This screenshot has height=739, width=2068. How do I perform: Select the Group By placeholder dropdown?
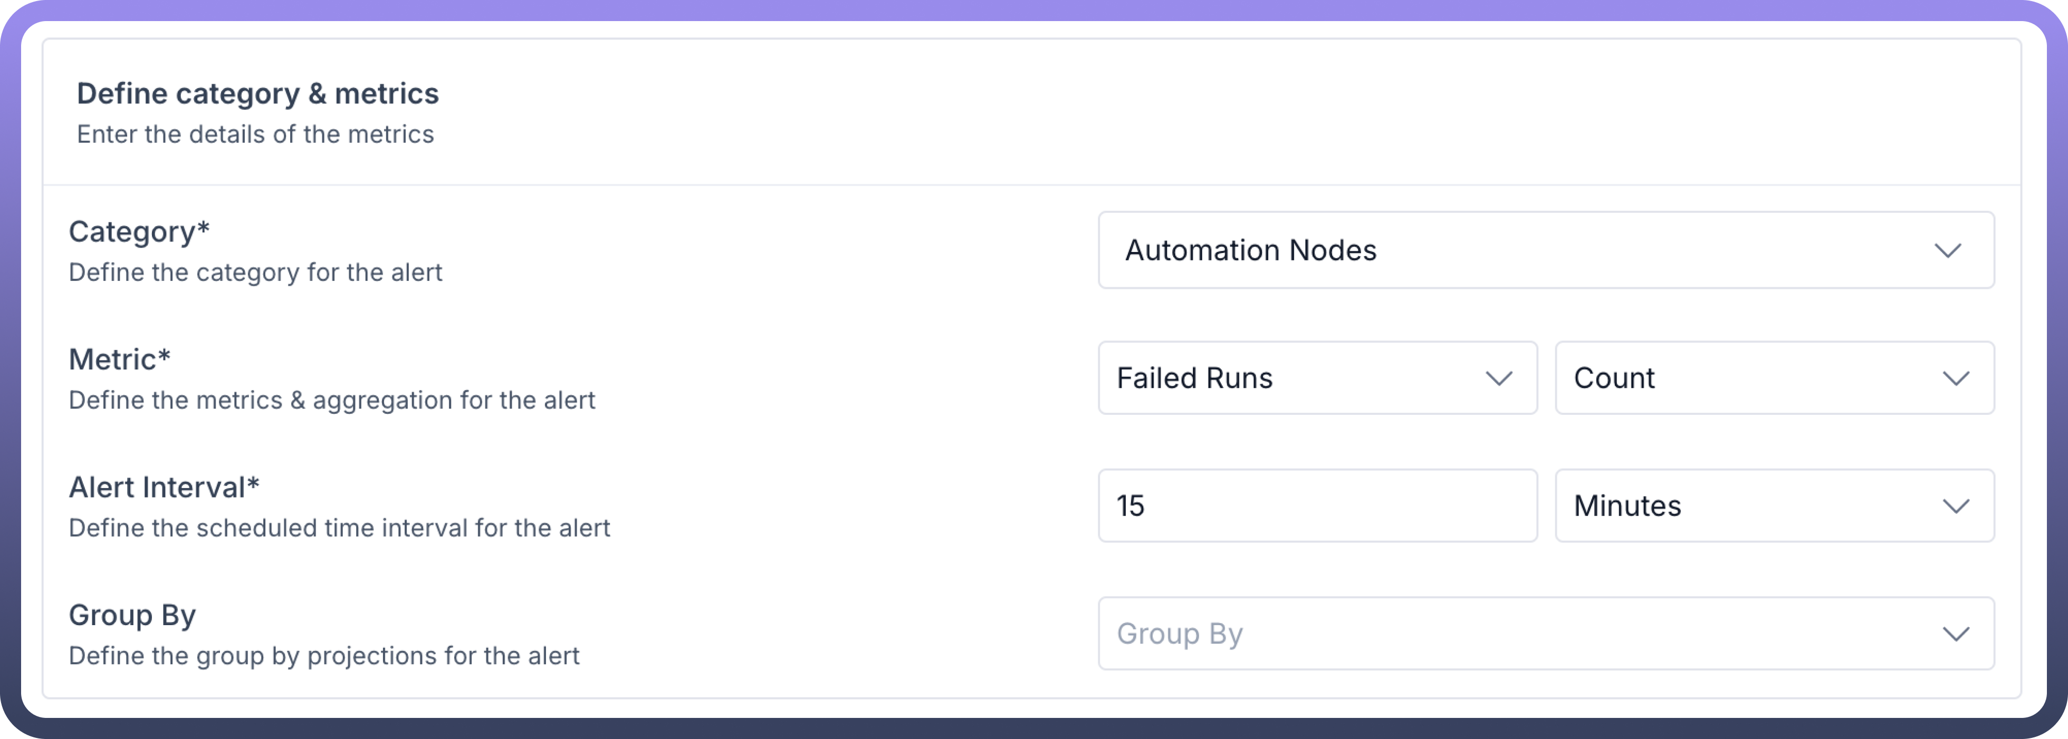[x=1525, y=634]
